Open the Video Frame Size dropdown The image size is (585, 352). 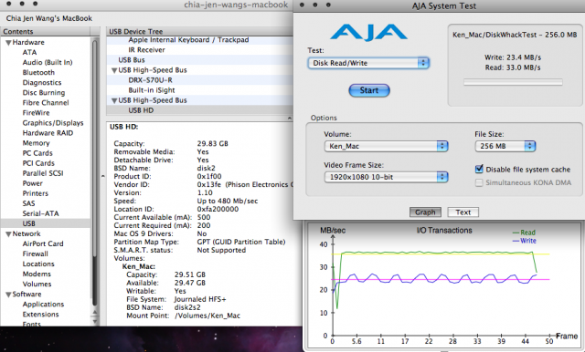[386, 177]
